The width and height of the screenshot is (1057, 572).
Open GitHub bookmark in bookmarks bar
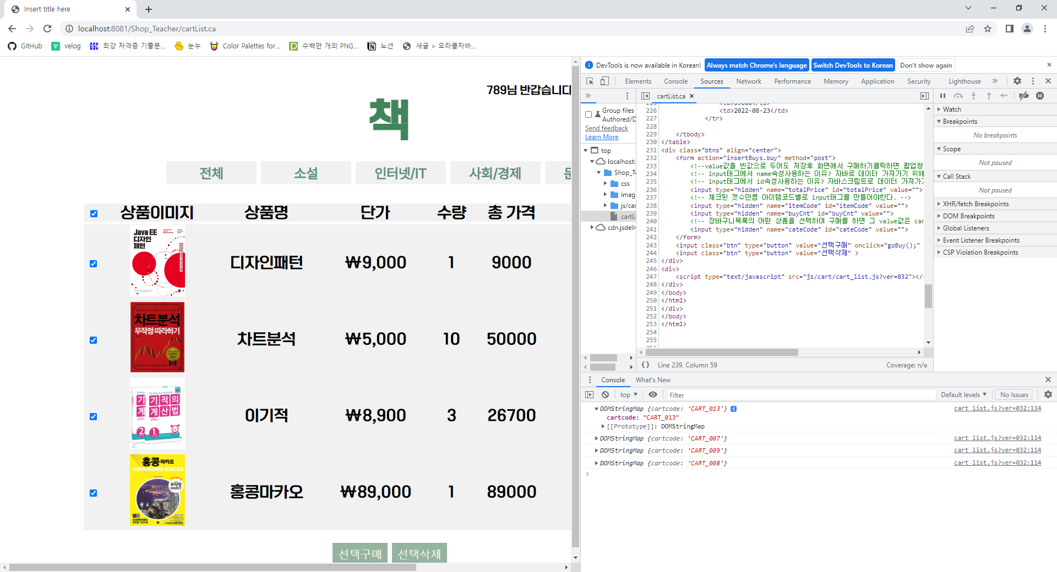[x=25, y=46]
